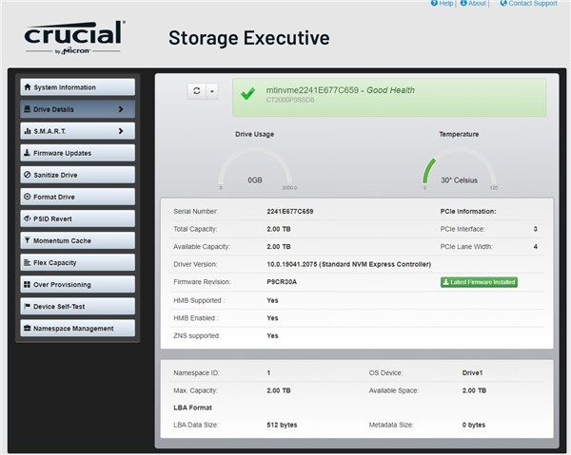Click the About info icon
The height and width of the screenshot is (455, 571).
pyautogui.click(x=463, y=3)
